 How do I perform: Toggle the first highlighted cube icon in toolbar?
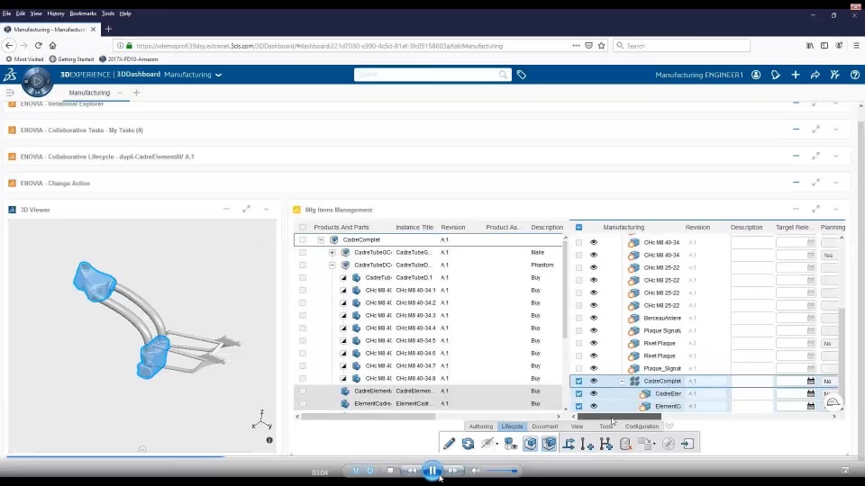[530, 444]
